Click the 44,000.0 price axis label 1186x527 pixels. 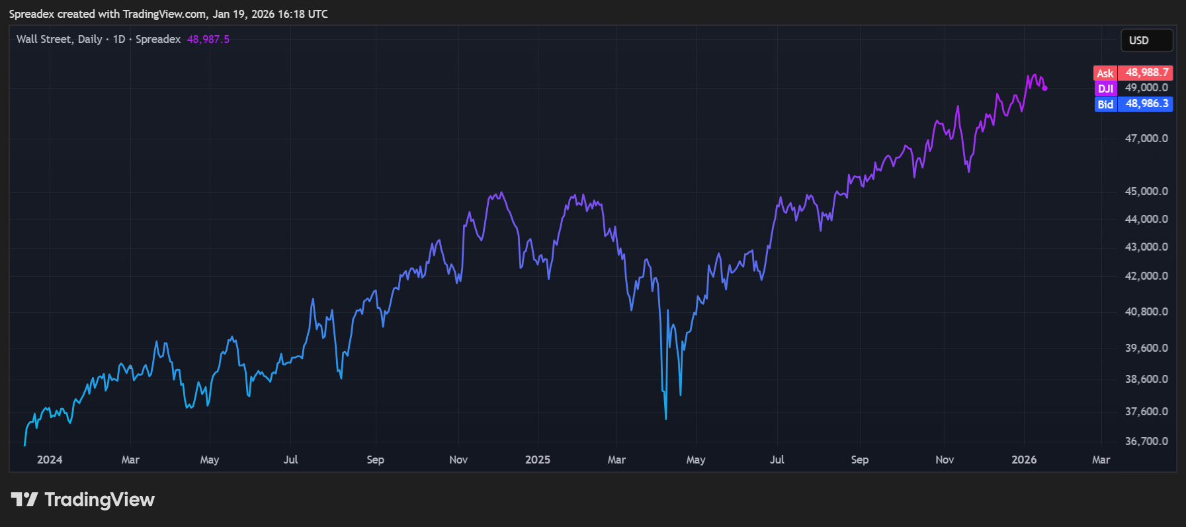pos(1146,219)
